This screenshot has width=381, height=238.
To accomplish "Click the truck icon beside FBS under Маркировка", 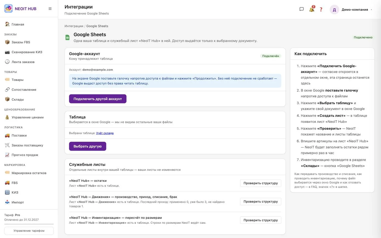I will click(x=7, y=183).
